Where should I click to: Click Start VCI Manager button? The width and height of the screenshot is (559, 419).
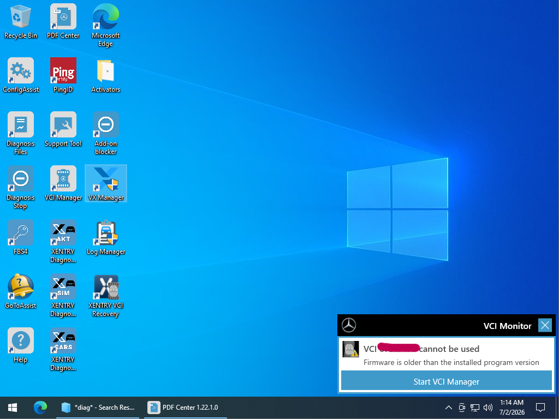tap(447, 381)
